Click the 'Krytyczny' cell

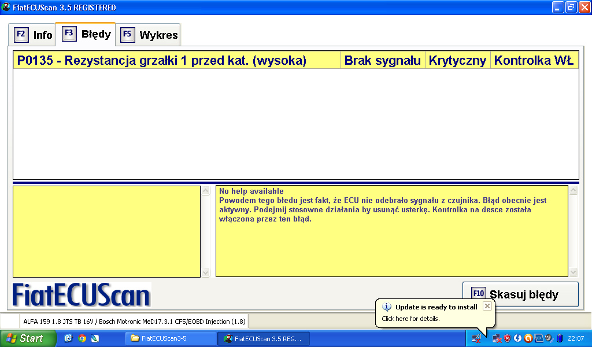(x=457, y=60)
